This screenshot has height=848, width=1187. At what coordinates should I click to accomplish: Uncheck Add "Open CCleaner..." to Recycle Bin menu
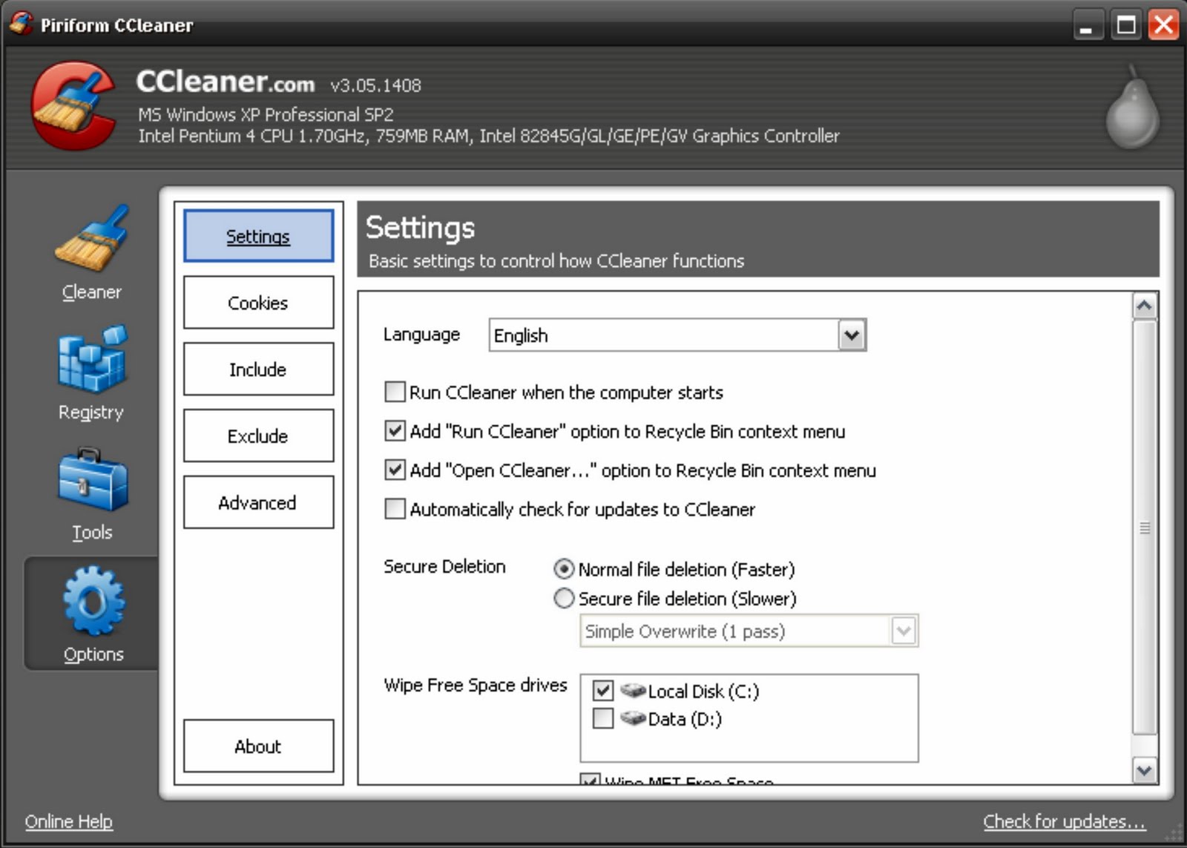pyautogui.click(x=395, y=470)
